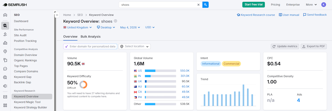Click the Ads value 4

299,100
